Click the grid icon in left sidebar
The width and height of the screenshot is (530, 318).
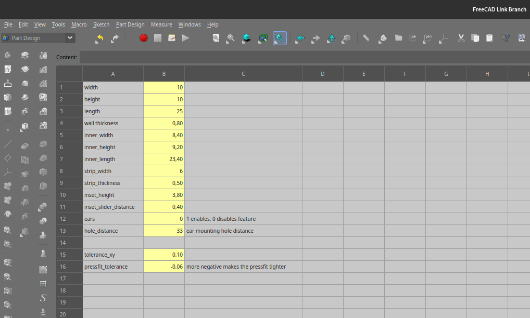pyautogui.click(x=43, y=284)
